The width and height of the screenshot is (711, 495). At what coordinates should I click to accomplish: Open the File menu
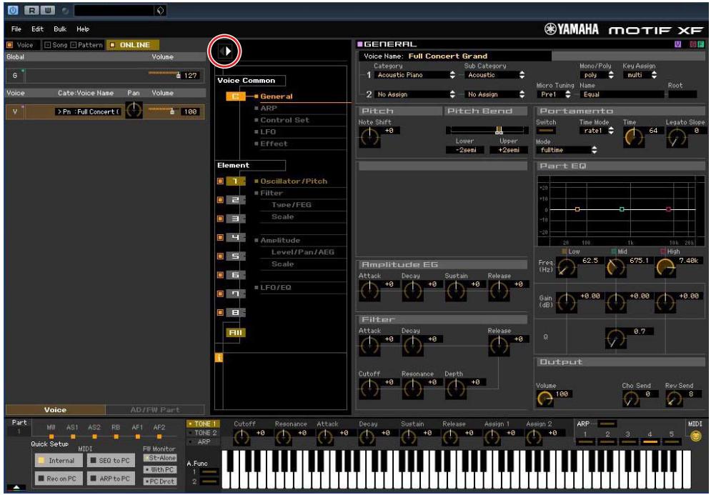click(16, 29)
